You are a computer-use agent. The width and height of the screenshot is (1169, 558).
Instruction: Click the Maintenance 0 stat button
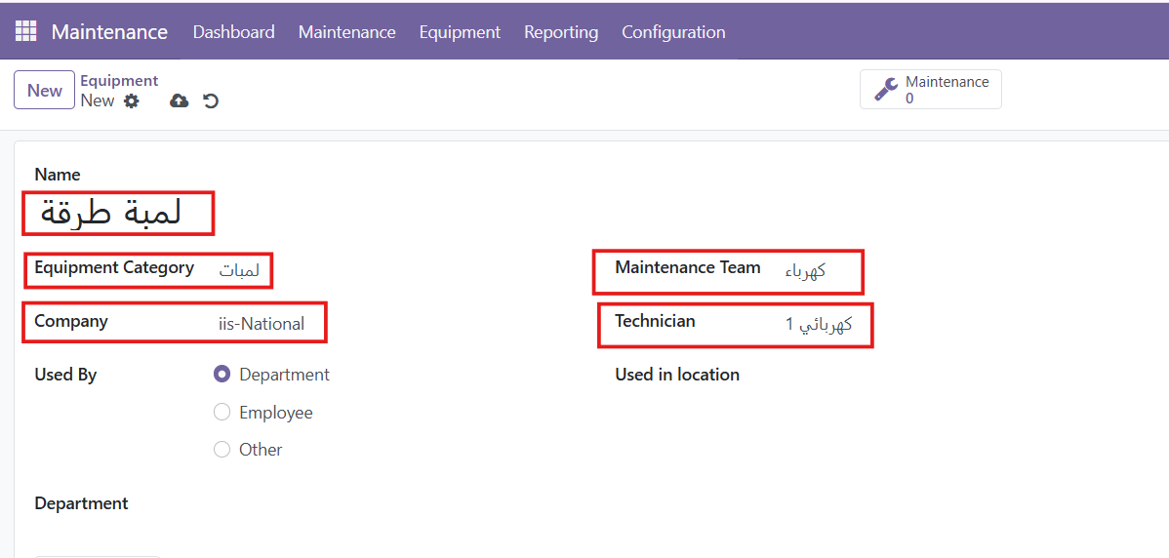pos(931,90)
